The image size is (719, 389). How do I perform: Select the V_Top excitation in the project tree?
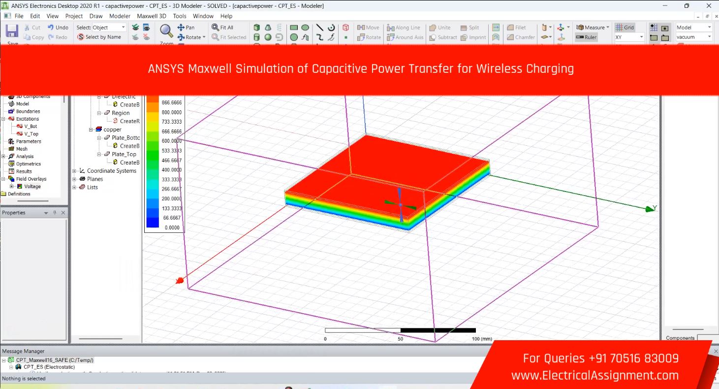31,134
